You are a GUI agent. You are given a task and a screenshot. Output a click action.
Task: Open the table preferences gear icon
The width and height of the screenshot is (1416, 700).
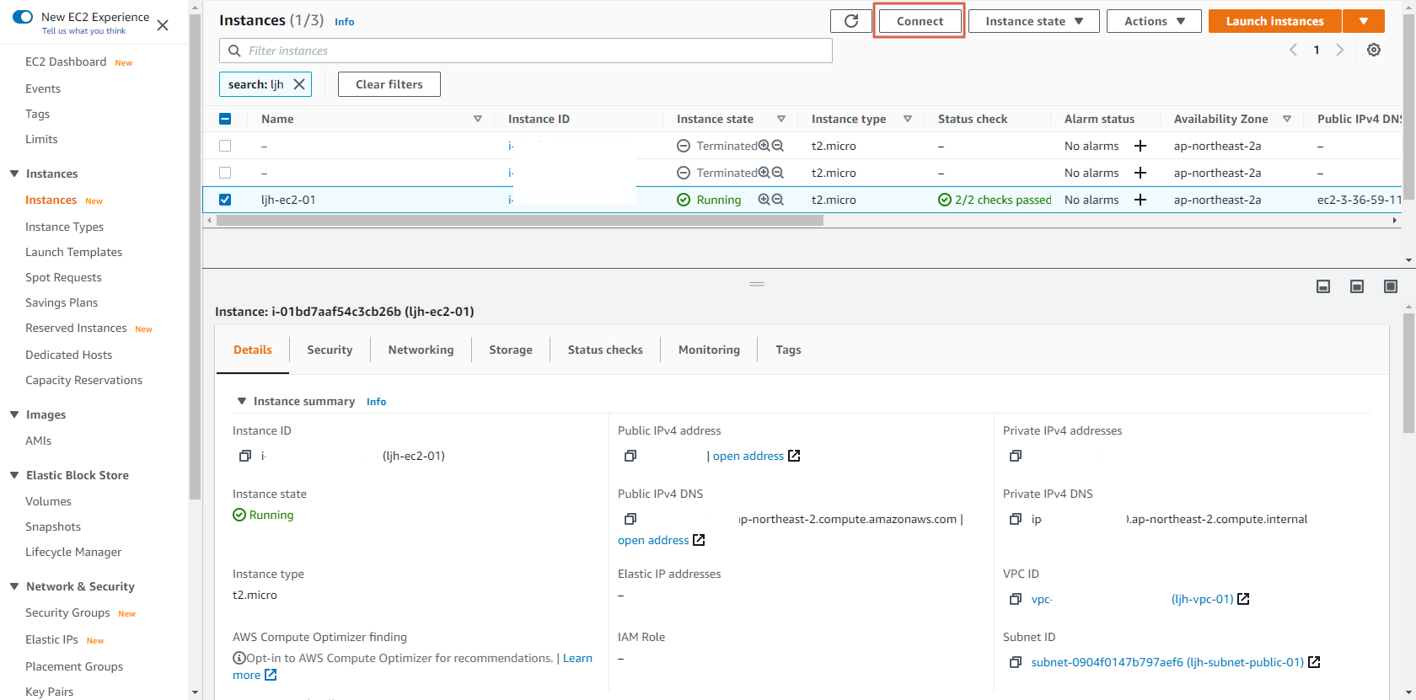click(1374, 50)
